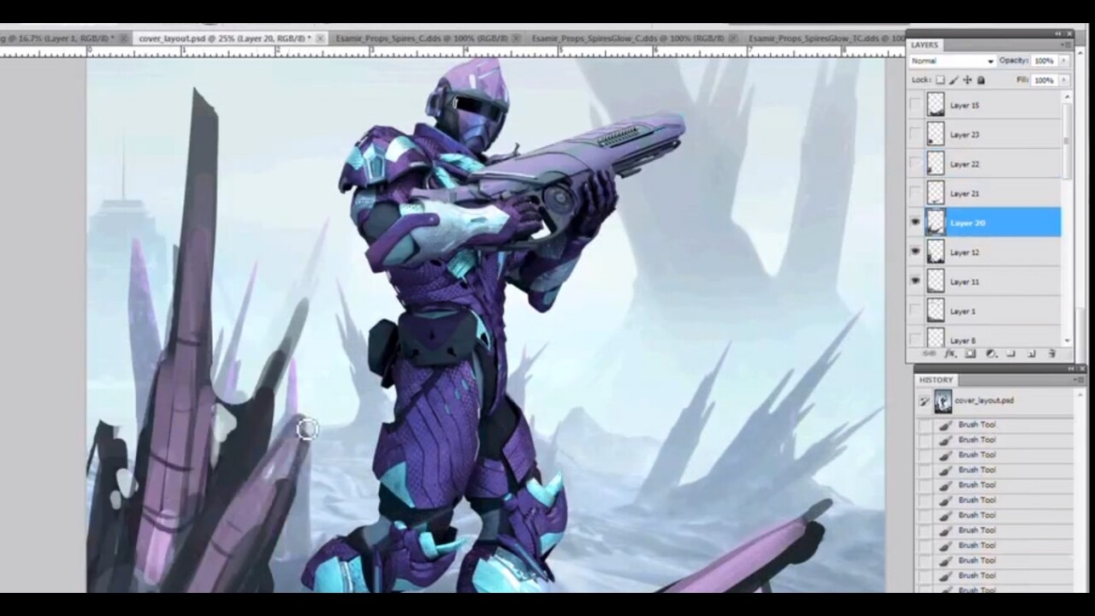Open the Opacity slider arrow

point(1064,62)
